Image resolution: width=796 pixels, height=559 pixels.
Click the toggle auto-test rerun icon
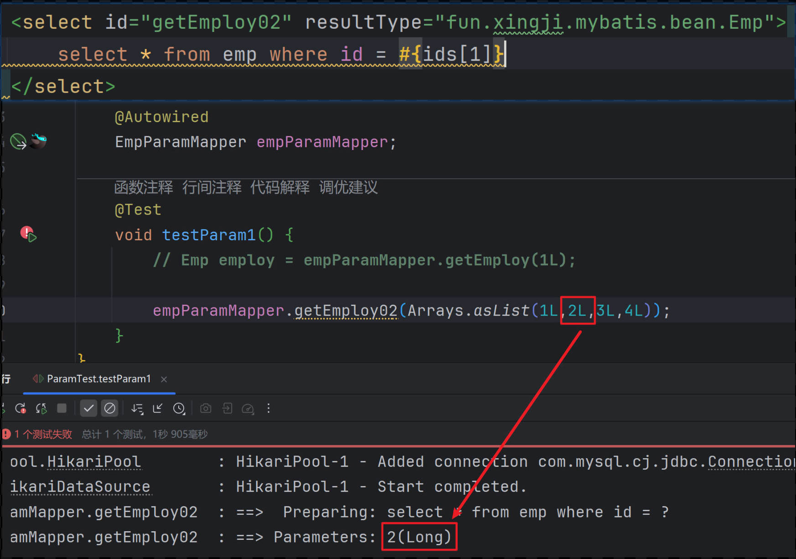pyautogui.click(x=41, y=408)
